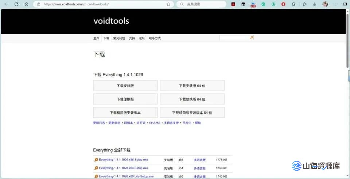This screenshot has width=350, height=179.
Task: Open the browser downloads icon
Action: click(x=315, y=4)
